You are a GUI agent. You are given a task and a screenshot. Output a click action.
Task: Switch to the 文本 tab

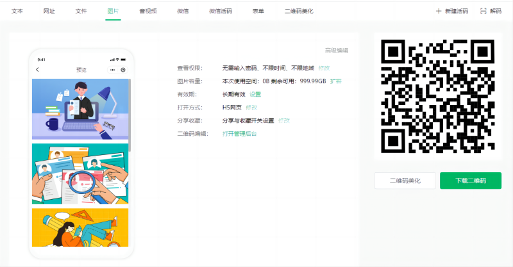[x=17, y=11]
